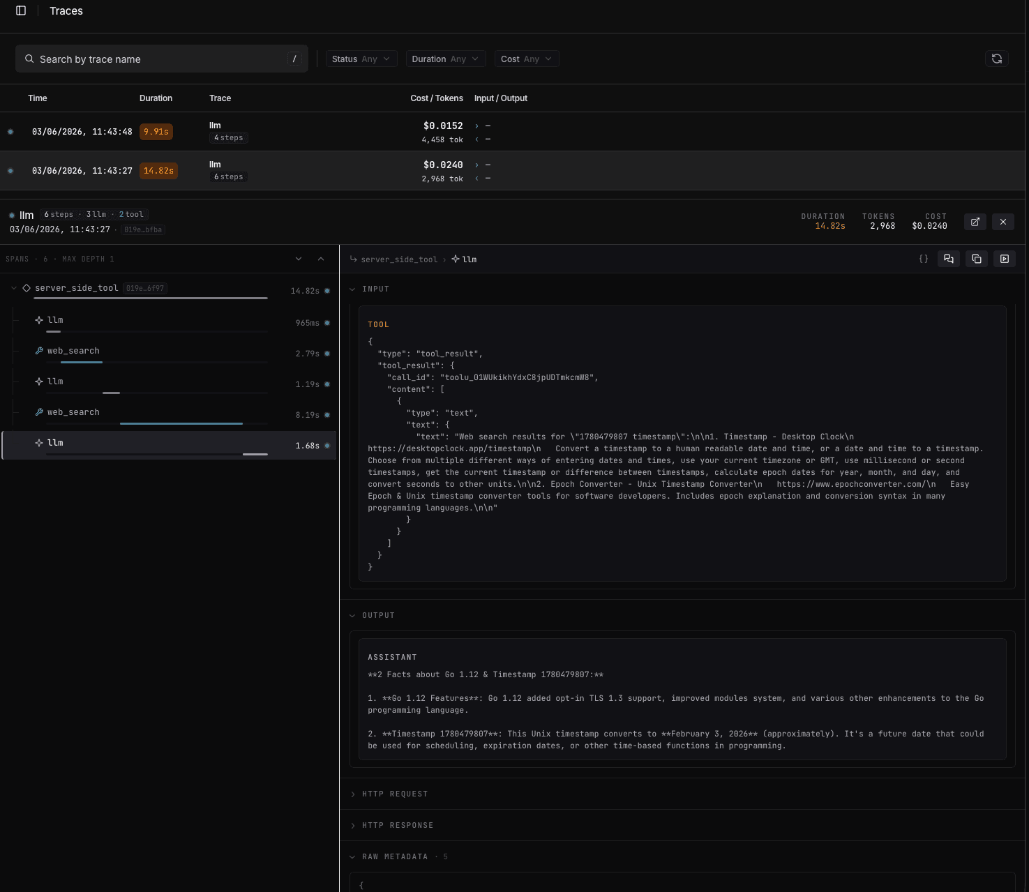Viewport: 1029px width, 892px height.
Task: Open the chat view icon
Action: (x=949, y=259)
